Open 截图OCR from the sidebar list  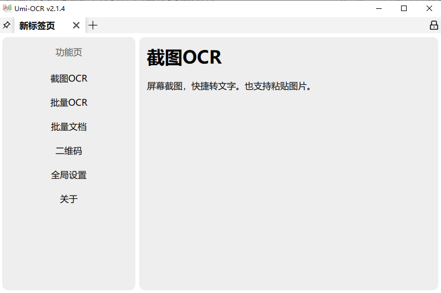(x=69, y=79)
